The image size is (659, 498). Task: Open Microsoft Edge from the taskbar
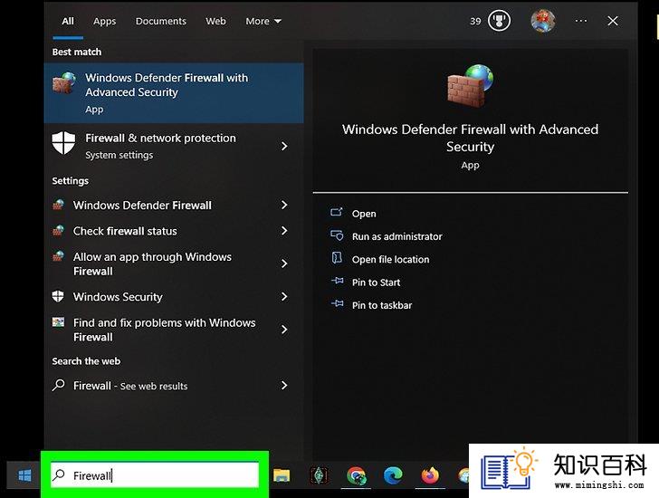(393, 475)
